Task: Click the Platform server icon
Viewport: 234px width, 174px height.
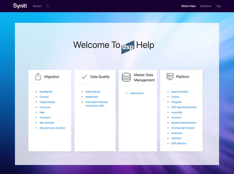Action: point(170,77)
